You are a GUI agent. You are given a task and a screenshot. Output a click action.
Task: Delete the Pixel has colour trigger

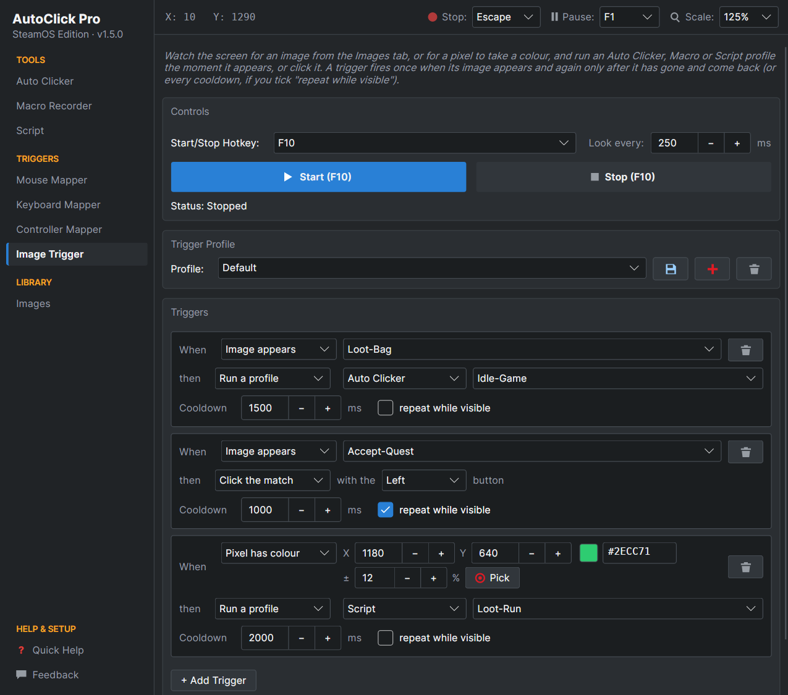coord(745,567)
